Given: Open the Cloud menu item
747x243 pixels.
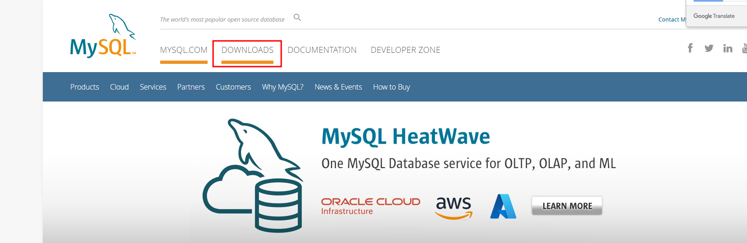Looking at the screenshot, I should [119, 87].
